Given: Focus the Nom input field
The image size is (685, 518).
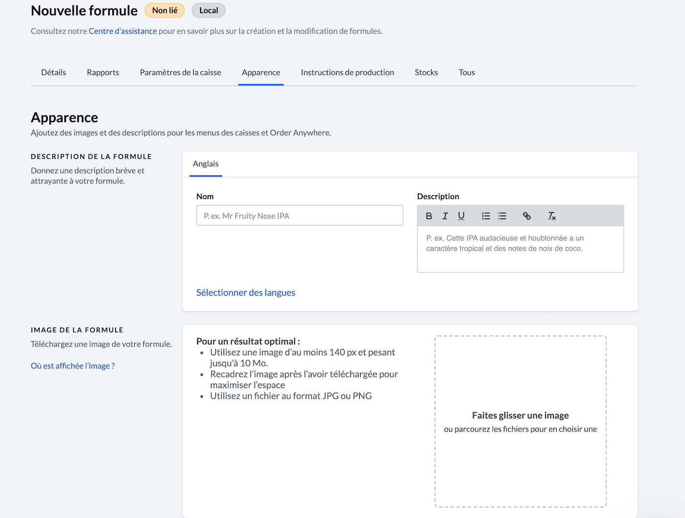Looking at the screenshot, I should click(299, 216).
